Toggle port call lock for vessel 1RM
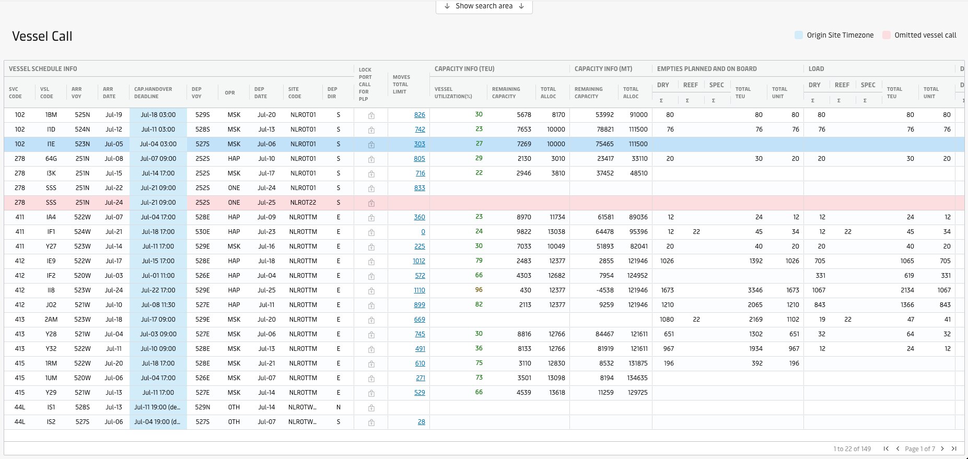This screenshot has height=459, width=968. pyautogui.click(x=371, y=363)
